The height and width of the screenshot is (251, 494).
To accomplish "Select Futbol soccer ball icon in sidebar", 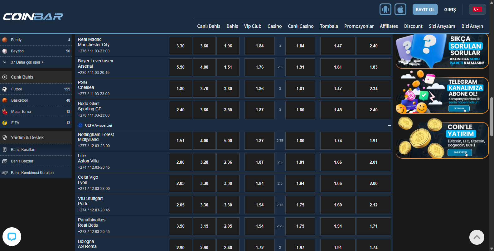I will pyautogui.click(x=5, y=89).
